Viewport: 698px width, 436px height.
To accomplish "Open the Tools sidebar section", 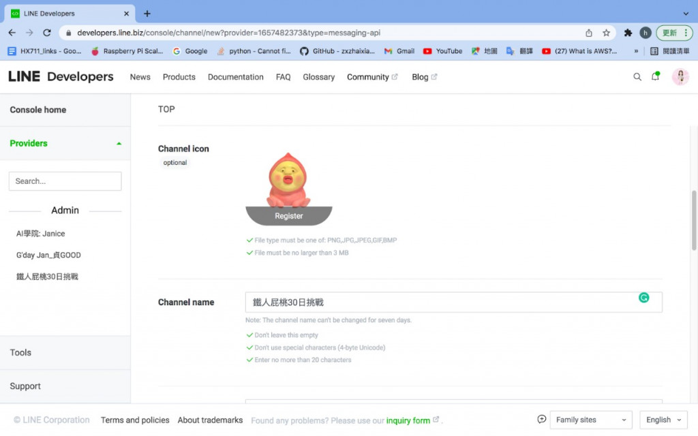I will coord(65,352).
